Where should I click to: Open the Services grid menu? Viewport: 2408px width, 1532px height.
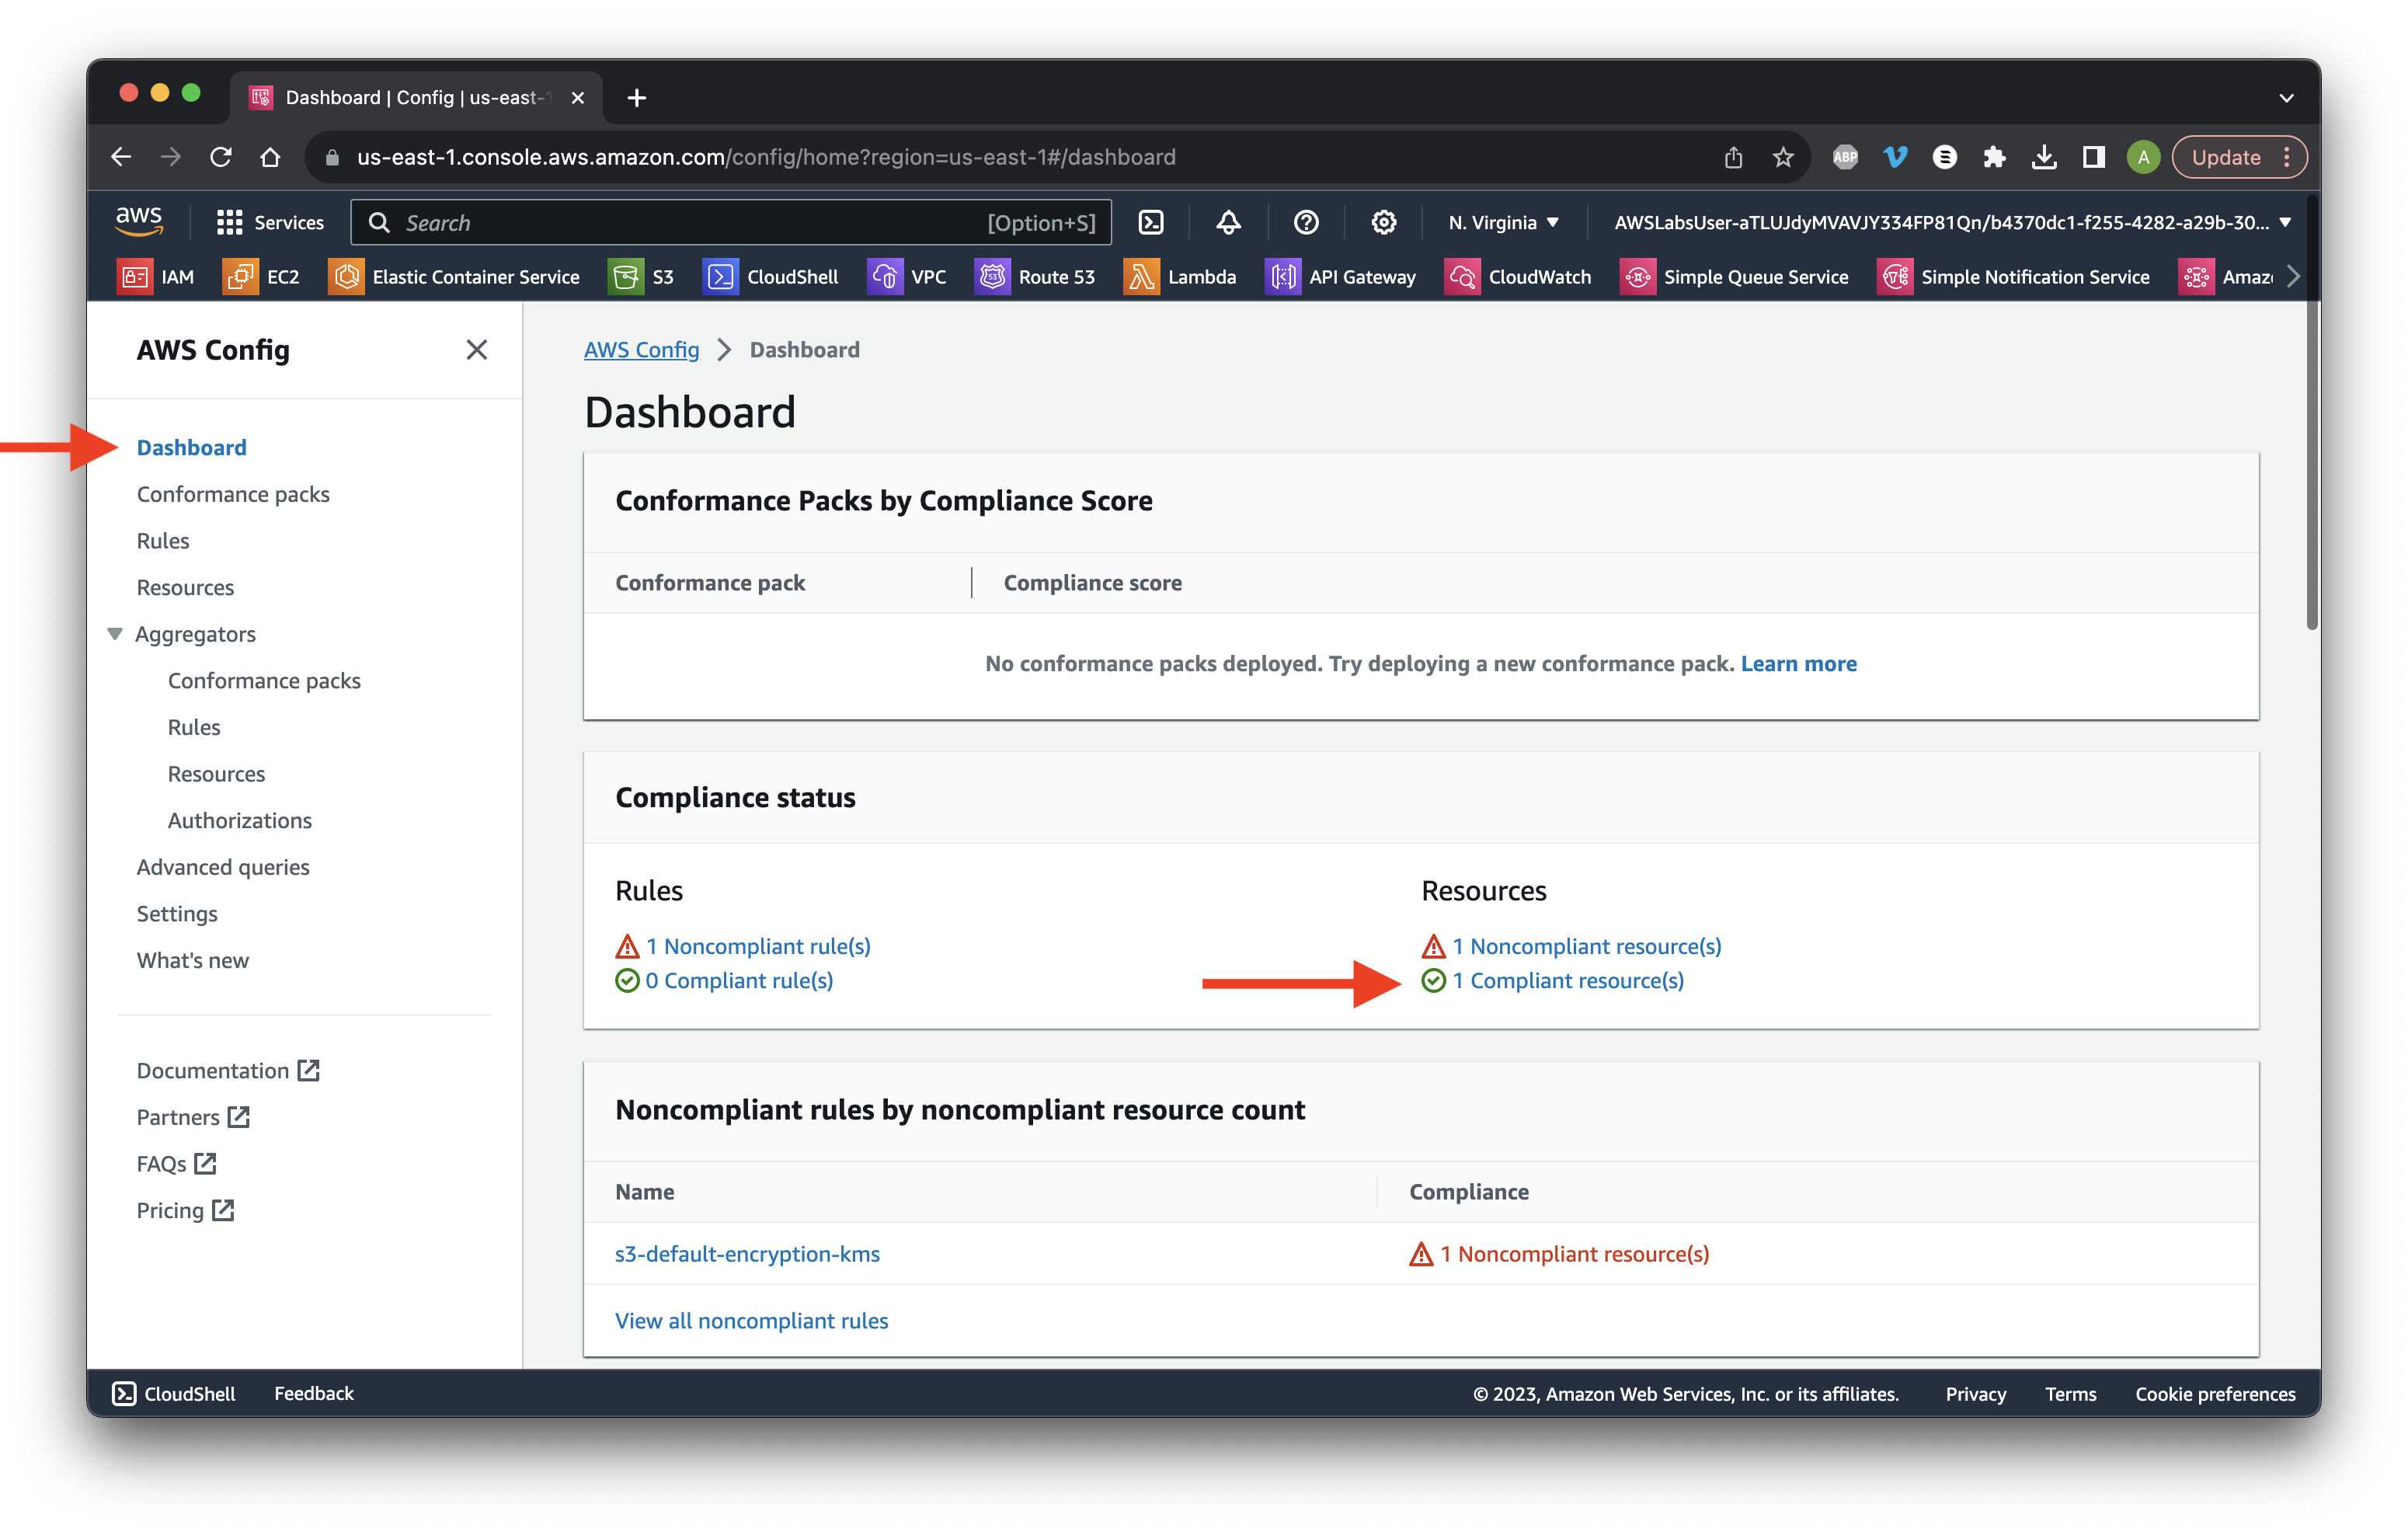click(x=270, y=222)
